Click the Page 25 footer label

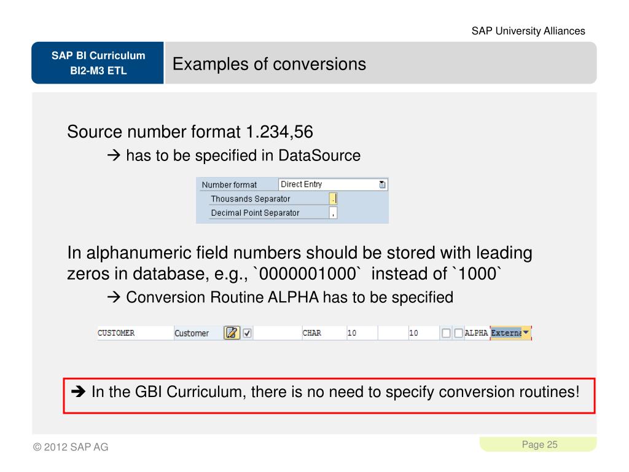(x=539, y=444)
